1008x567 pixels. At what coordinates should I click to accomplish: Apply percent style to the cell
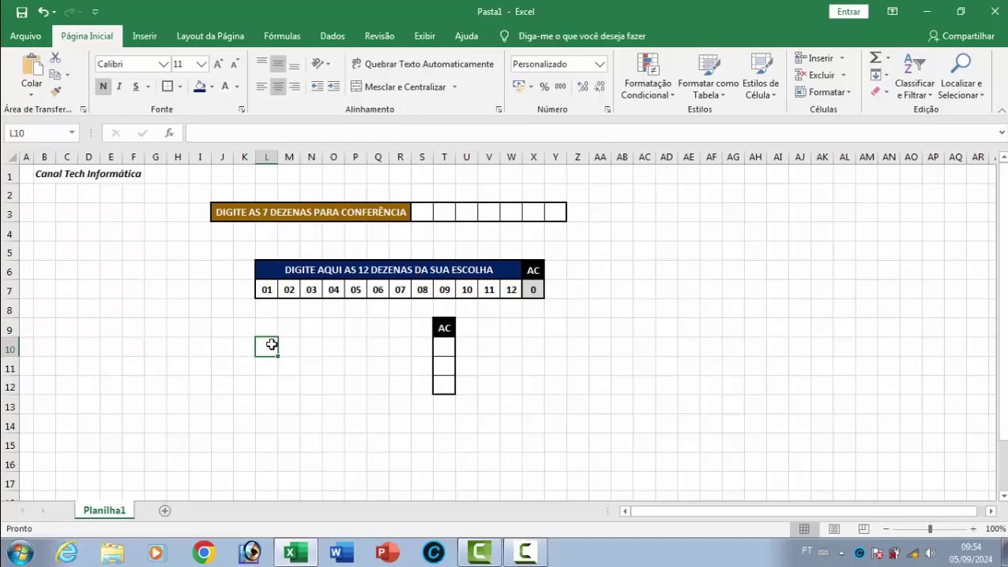[544, 87]
